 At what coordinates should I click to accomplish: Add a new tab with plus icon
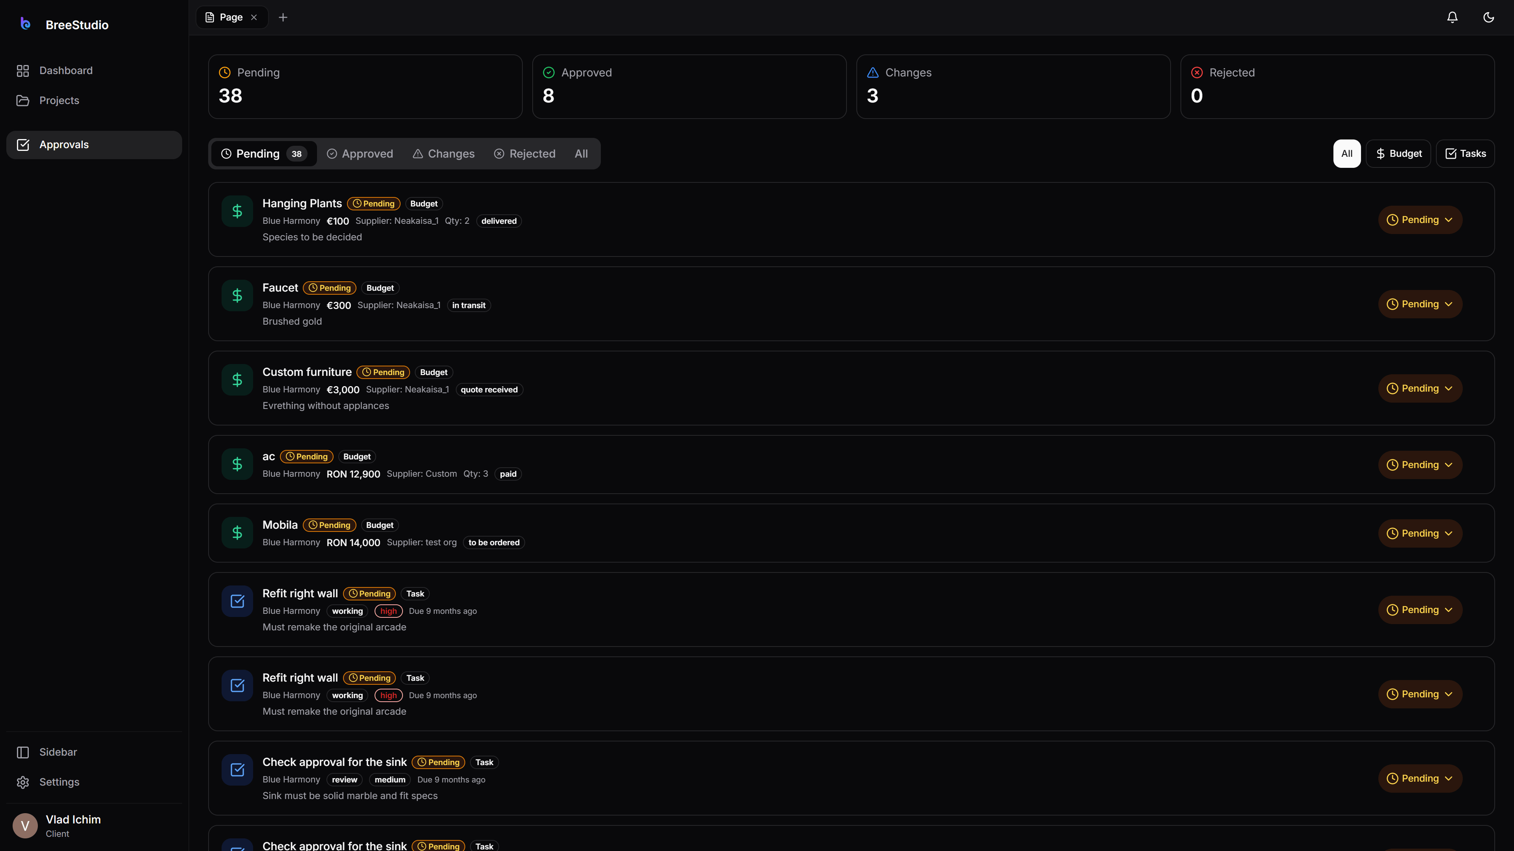click(x=283, y=18)
